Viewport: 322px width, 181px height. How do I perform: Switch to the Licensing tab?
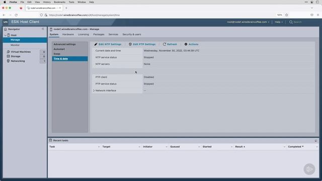[84, 35]
